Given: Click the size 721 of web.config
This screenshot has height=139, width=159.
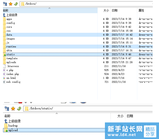Looking at the screenshot, I should tap(107, 82).
